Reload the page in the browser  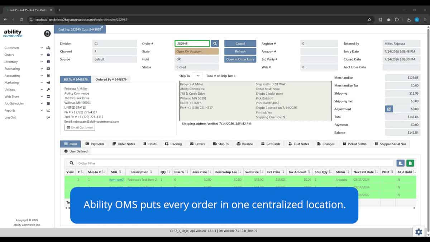click(x=21, y=20)
